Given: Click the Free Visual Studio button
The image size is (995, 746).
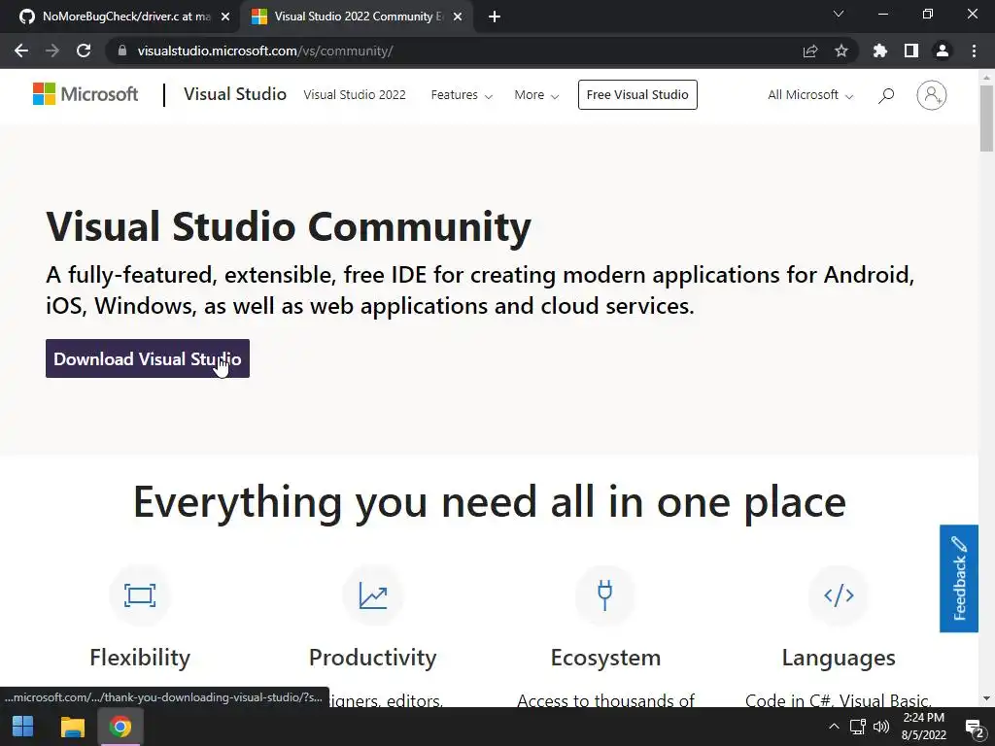Looking at the screenshot, I should [x=637, y=94].
